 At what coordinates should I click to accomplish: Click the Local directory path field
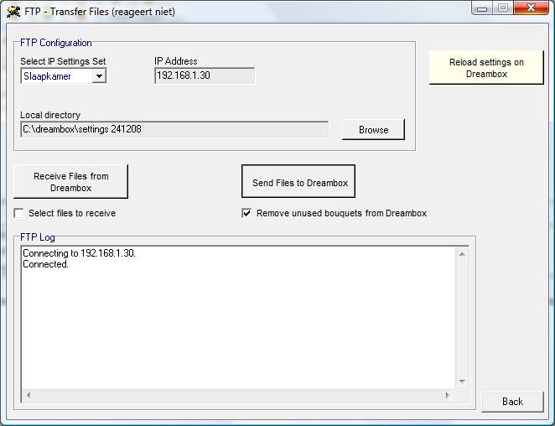[174, 129]
